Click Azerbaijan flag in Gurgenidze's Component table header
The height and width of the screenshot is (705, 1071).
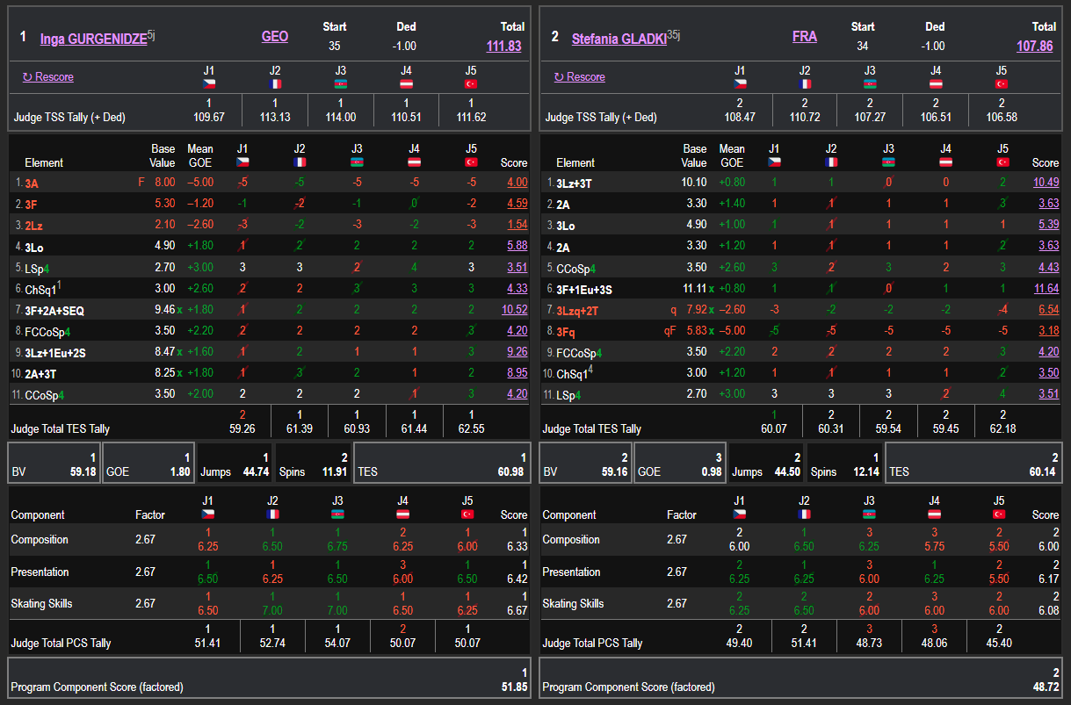(339, 514)
